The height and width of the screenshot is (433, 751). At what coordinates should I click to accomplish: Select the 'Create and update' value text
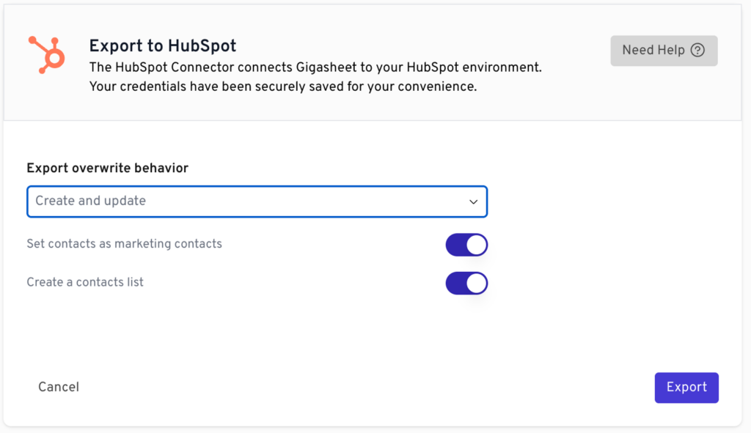point(91,201)
